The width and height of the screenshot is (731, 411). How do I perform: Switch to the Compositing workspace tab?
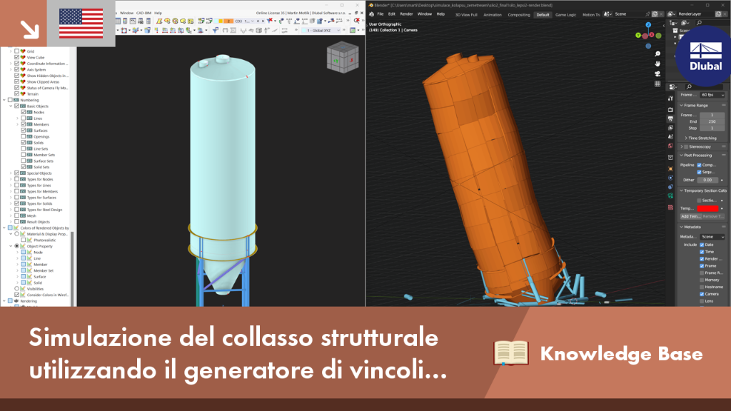519,14
